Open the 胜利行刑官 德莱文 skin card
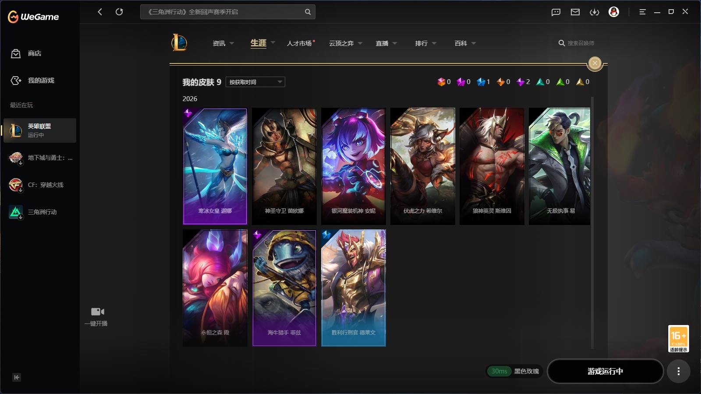This screenshot has width=701, height=394. [353, 288]
